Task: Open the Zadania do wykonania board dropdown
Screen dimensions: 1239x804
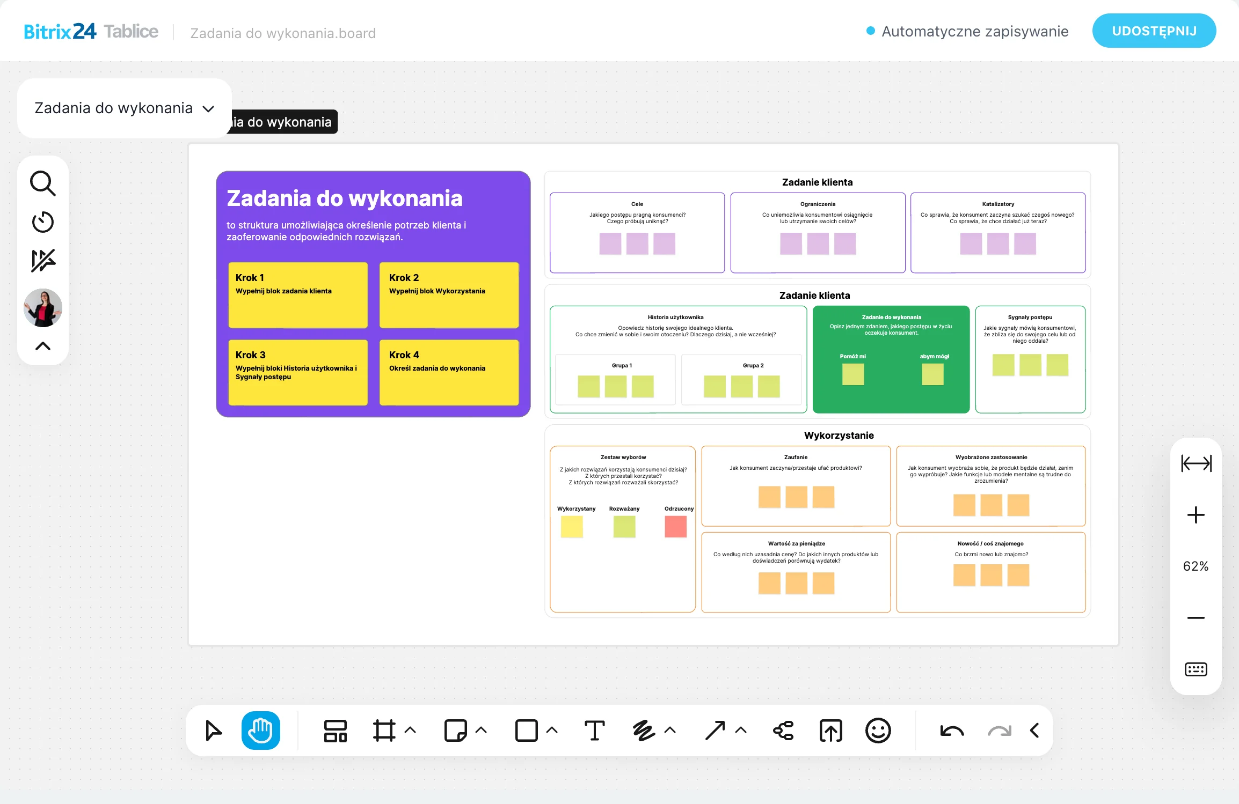Action: pyautogui.click(x=125, y=108)
